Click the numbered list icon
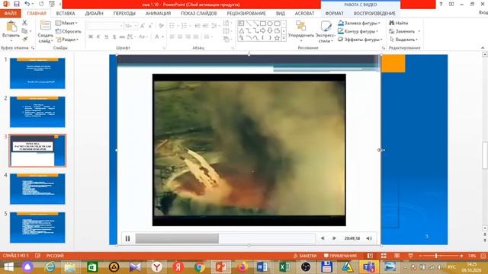The height and width of the screenshot is (274, 488). [185, 26]
